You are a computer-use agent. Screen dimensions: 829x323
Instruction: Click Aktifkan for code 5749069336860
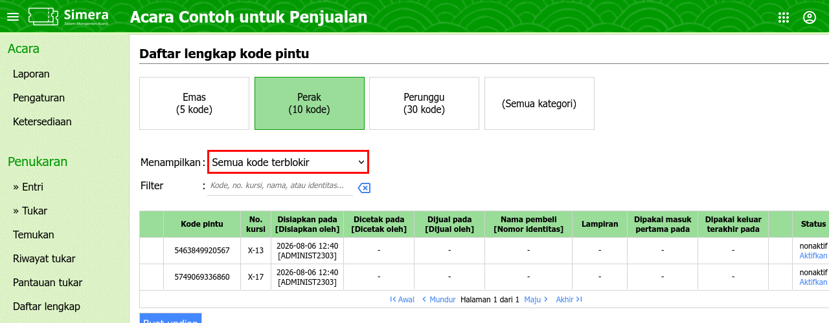[x=813, y=282]
